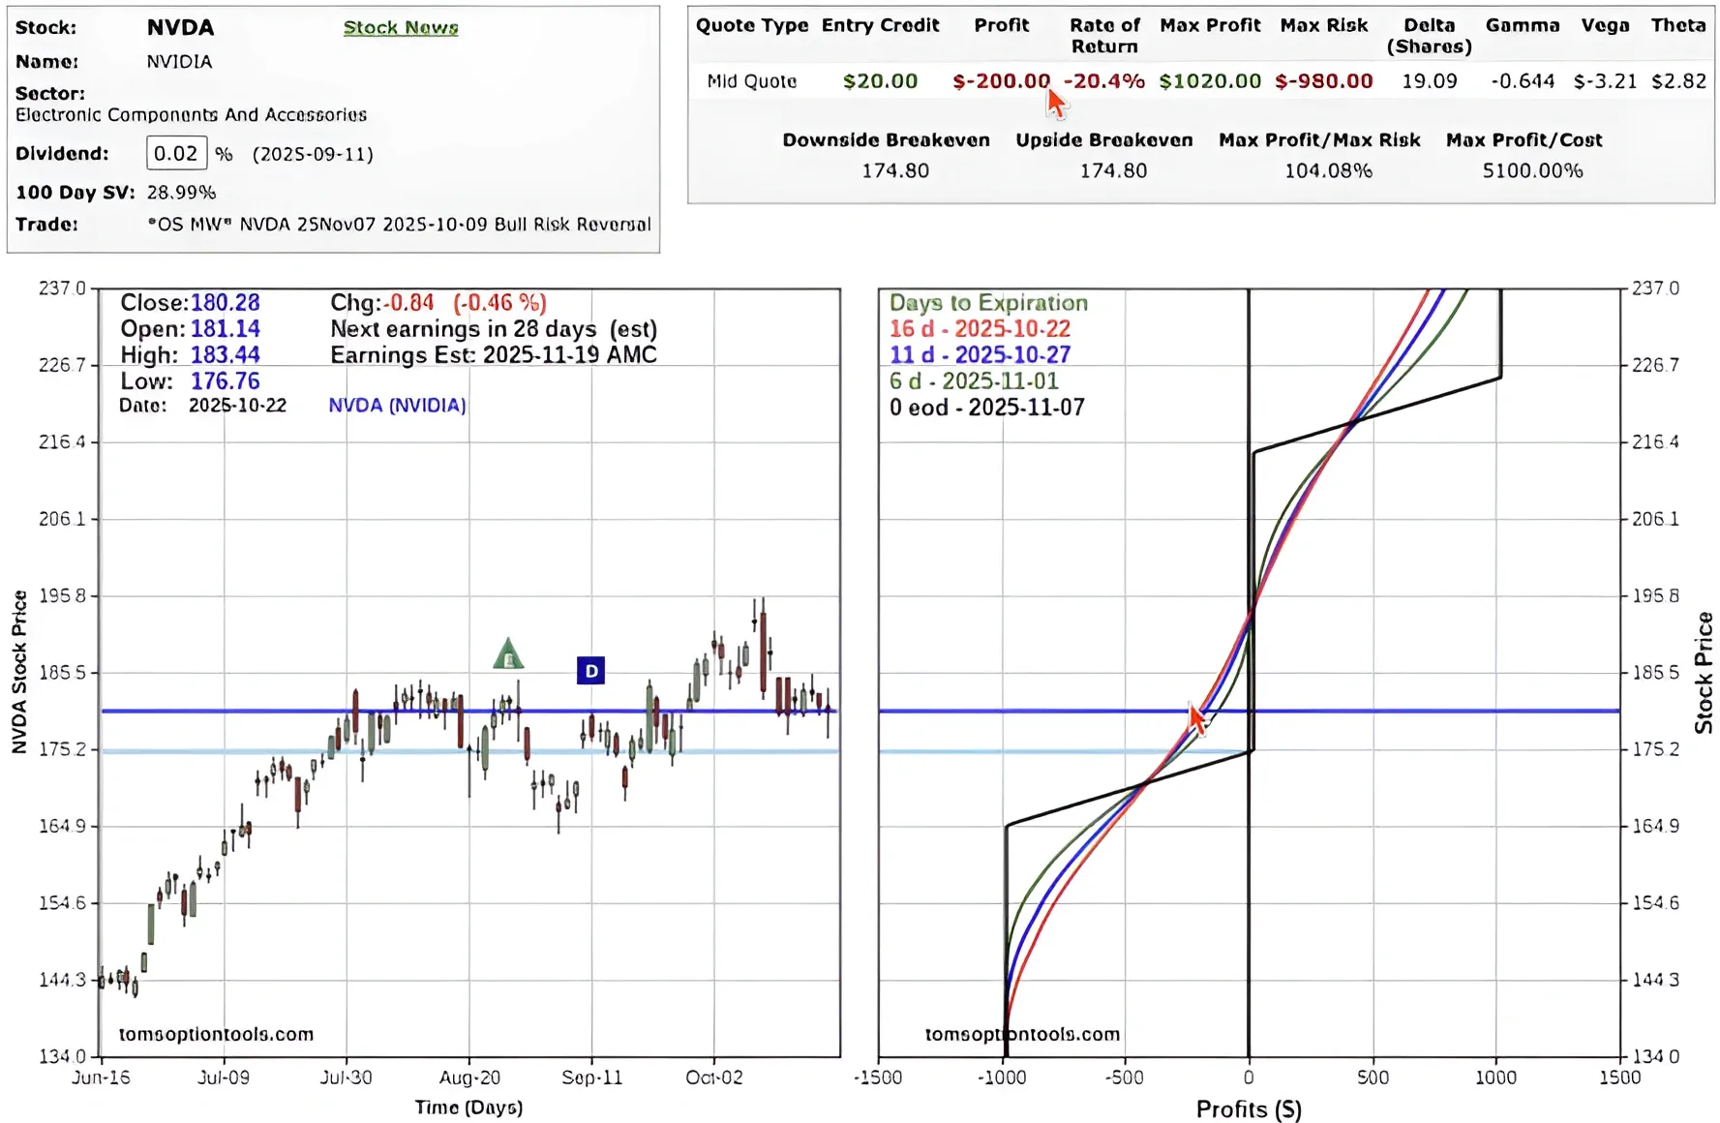Screen dimensions: 1720x1123
Task: Click the Bull Risk Reversal trade description
Action: (x=399, y=224)
